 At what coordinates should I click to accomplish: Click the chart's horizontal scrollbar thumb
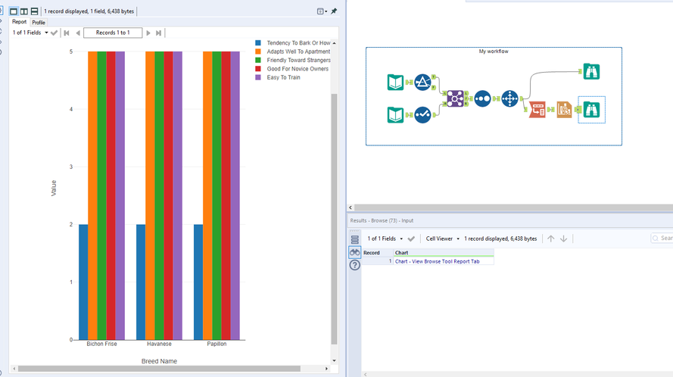coord(159,369)
